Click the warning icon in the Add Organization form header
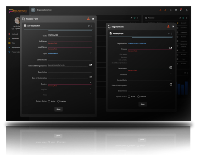Viewport: 197px width, 155px height. (x=88, y=19)
